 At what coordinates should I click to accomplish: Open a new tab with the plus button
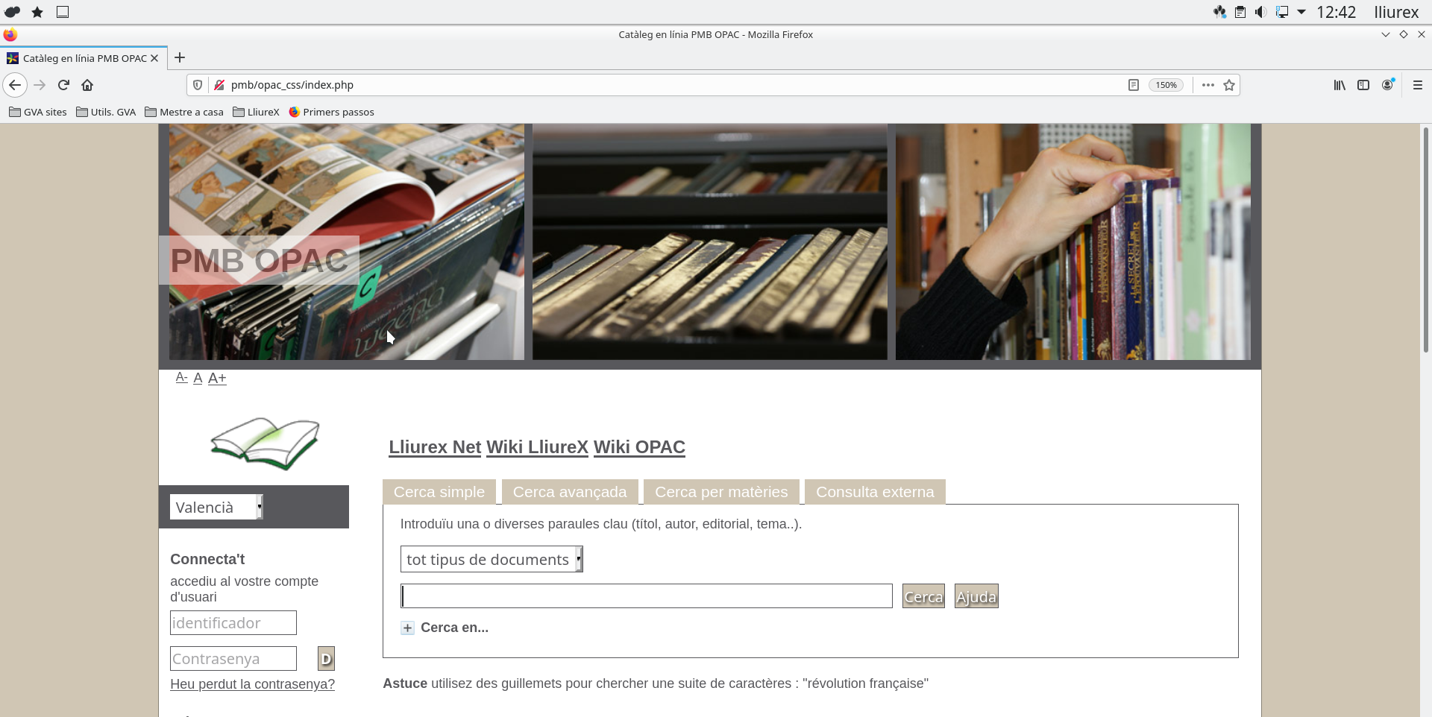point(180,58)
